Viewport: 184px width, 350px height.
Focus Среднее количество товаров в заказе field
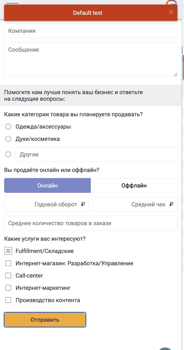(x=91, y=223)
